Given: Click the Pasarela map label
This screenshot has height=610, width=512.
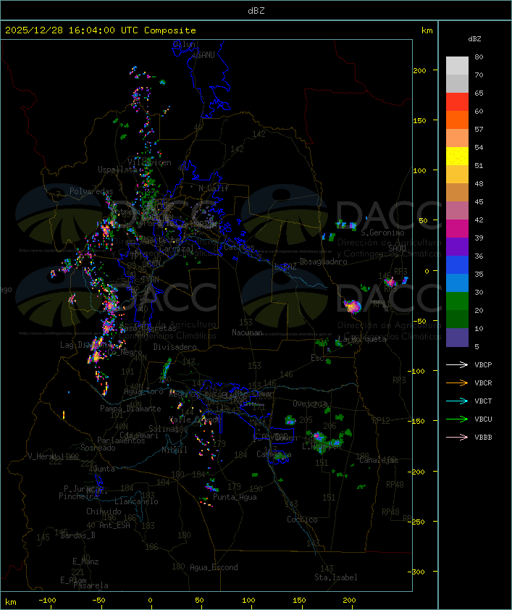Looking at the screenshot, I should (x=91, y=585).
